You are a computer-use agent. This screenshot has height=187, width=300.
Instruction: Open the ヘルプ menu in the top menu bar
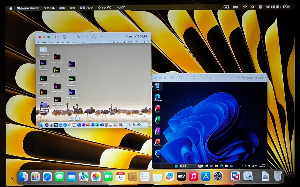[x=121, y=7]
